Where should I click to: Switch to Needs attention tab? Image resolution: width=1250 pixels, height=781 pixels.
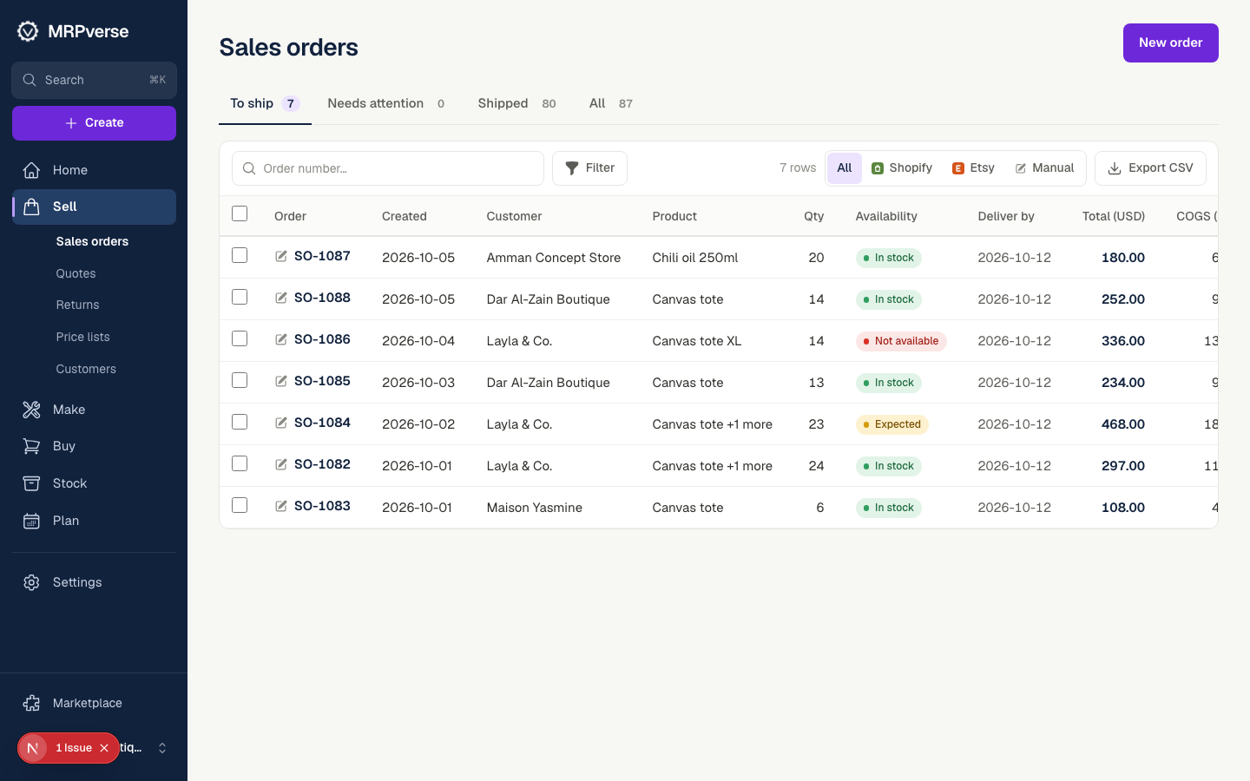pyautogui.click(x=386, y=103)
